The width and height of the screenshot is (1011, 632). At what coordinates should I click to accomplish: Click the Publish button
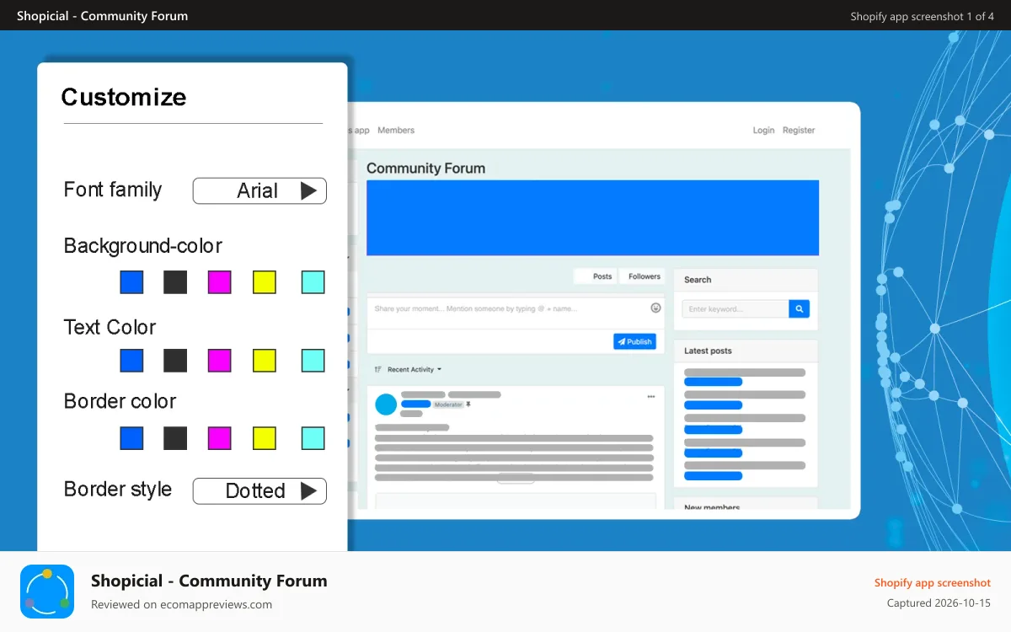pyautogui.click(x=634, y=341)
